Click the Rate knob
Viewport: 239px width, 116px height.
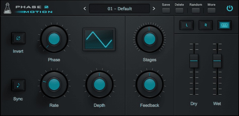[54, 85]
